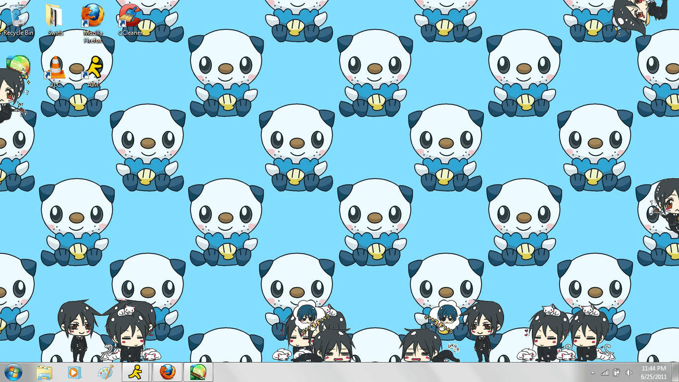Launch Paint from the taskbar palette icon
The width and height of the screenshot is (679, 382).
105,372
